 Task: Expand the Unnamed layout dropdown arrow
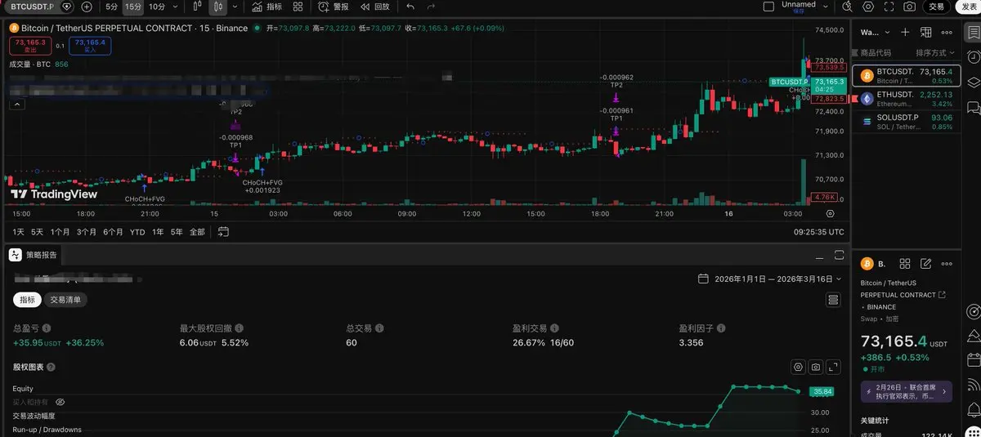[826, 7]
